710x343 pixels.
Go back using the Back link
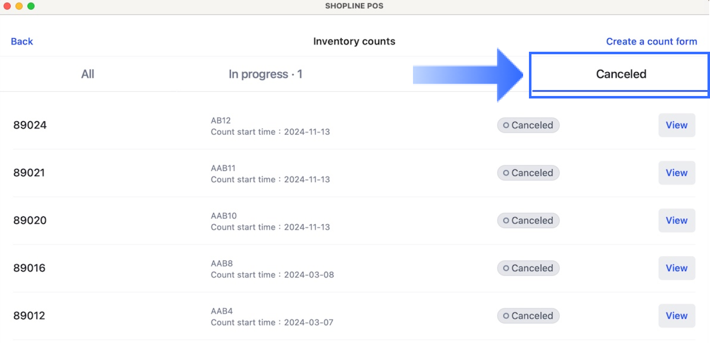22,41
